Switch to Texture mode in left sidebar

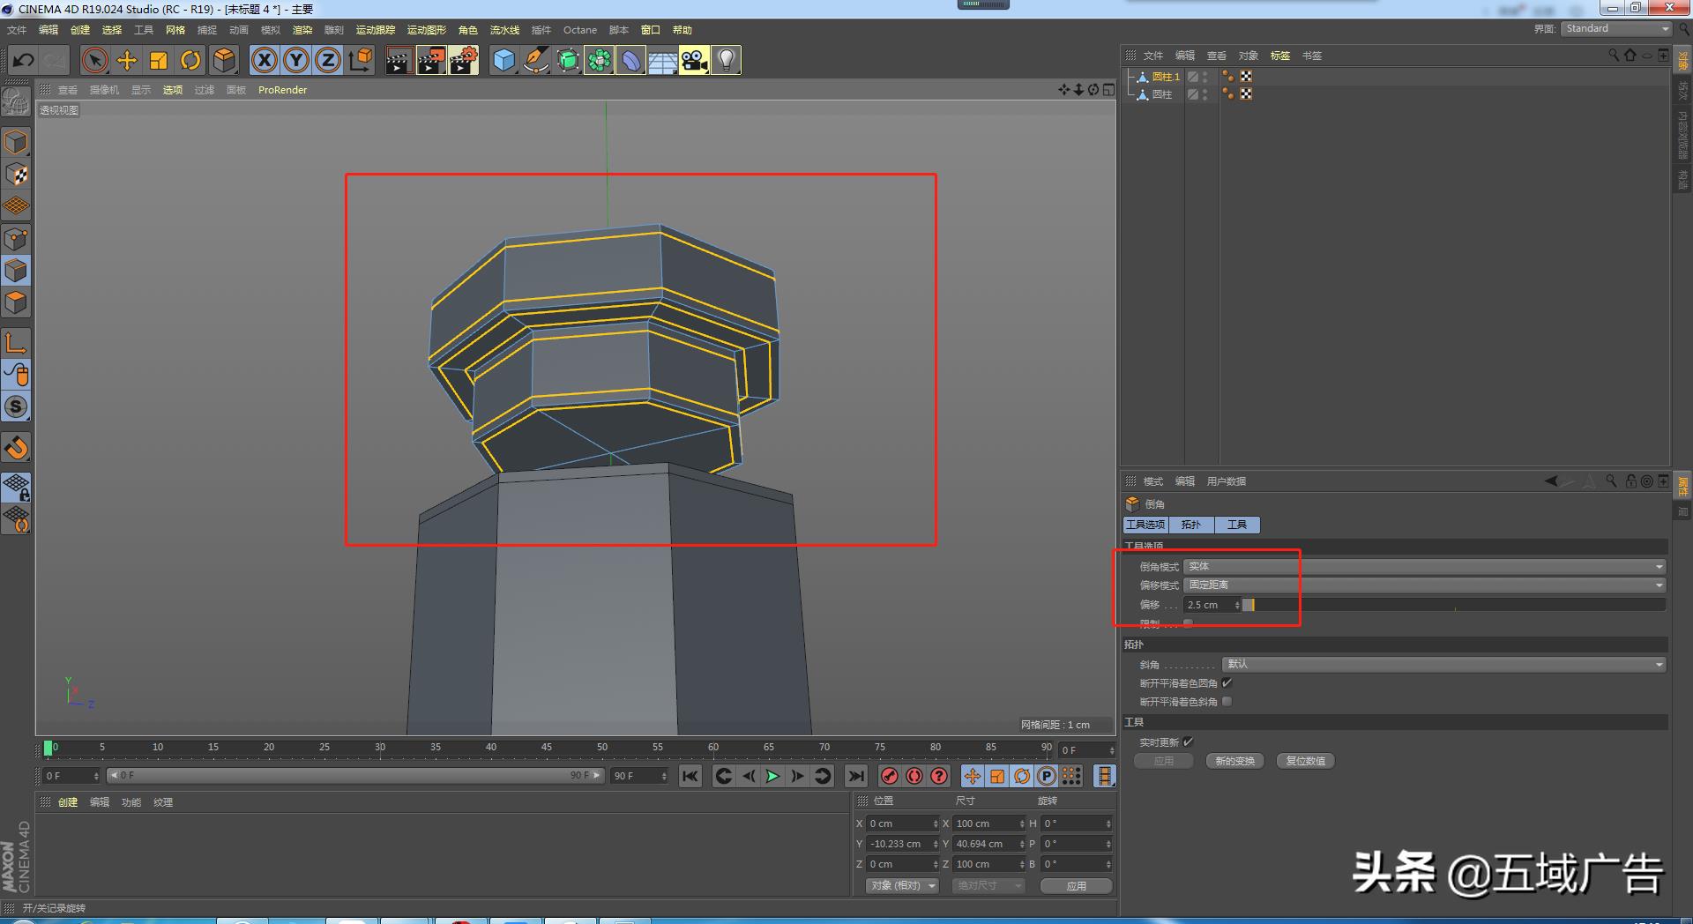16,174
